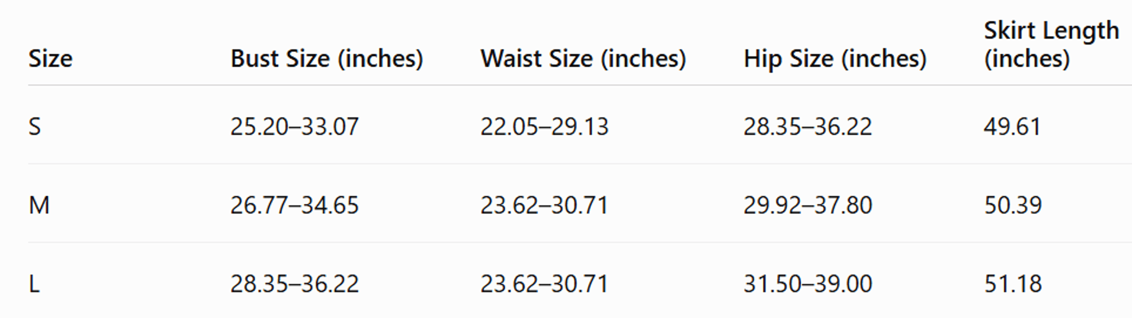Click the Skirt Length (inches) header

click(1052, 45)
